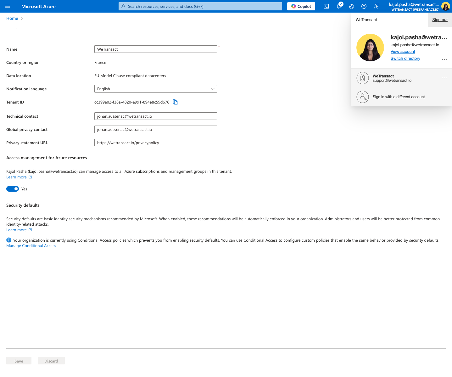Open Manage Conditional Access link
Image resolution: width=452 pixels, height=377 pixels.
click(31, 246)
